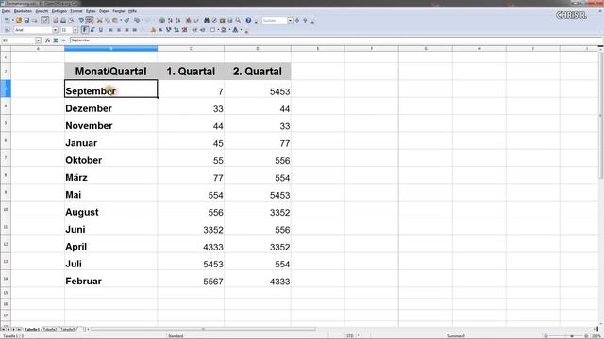
Task: Toggle Italic formatting
Action: 92,30
